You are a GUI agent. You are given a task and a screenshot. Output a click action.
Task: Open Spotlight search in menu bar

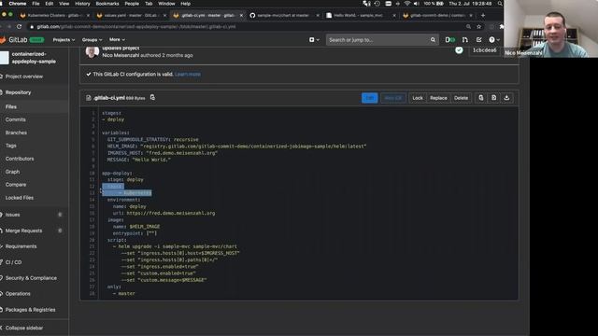[x=500, y=4]
